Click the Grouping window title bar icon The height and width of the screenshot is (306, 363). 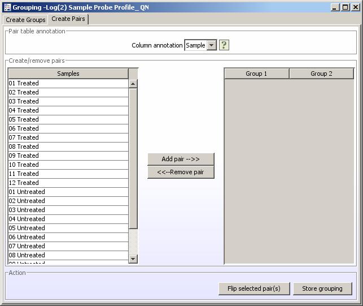click(7, 7)
